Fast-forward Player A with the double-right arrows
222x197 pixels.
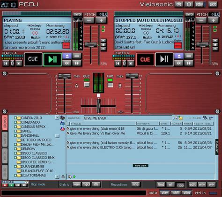point(77,63)
